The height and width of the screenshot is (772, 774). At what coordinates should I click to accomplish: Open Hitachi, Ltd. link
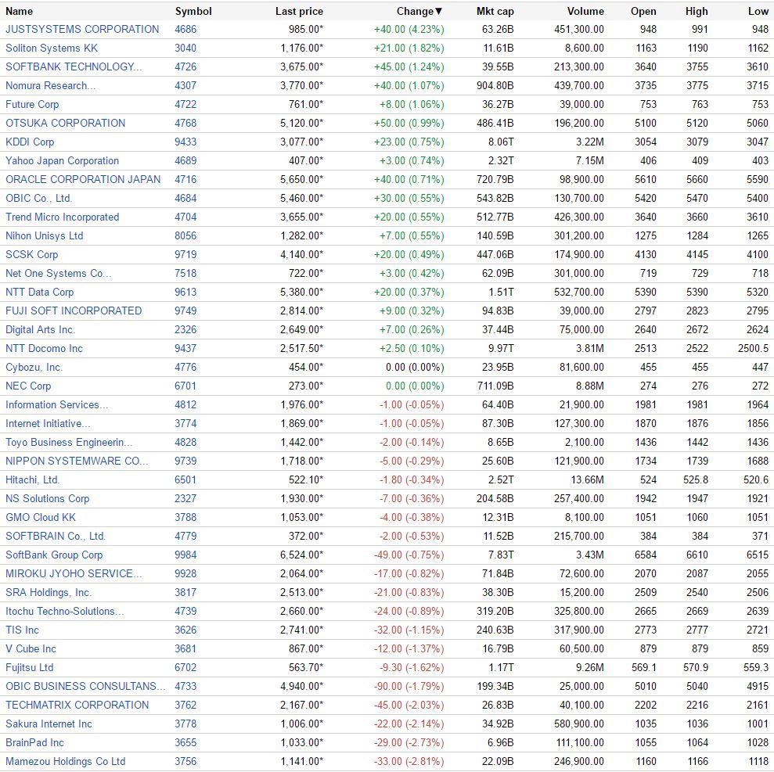click(33, 479)
